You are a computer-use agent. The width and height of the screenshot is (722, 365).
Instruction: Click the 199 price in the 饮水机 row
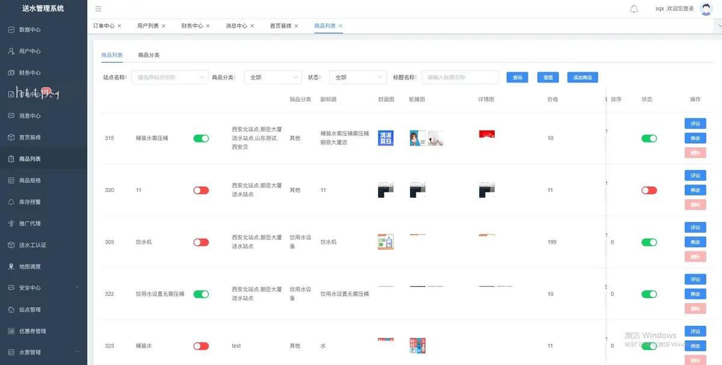pyautogui.click(x=552, y=242)
